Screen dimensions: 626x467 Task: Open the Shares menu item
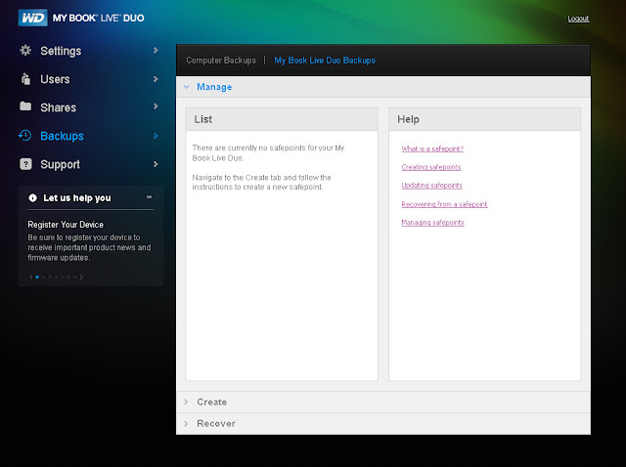(59, 107)
